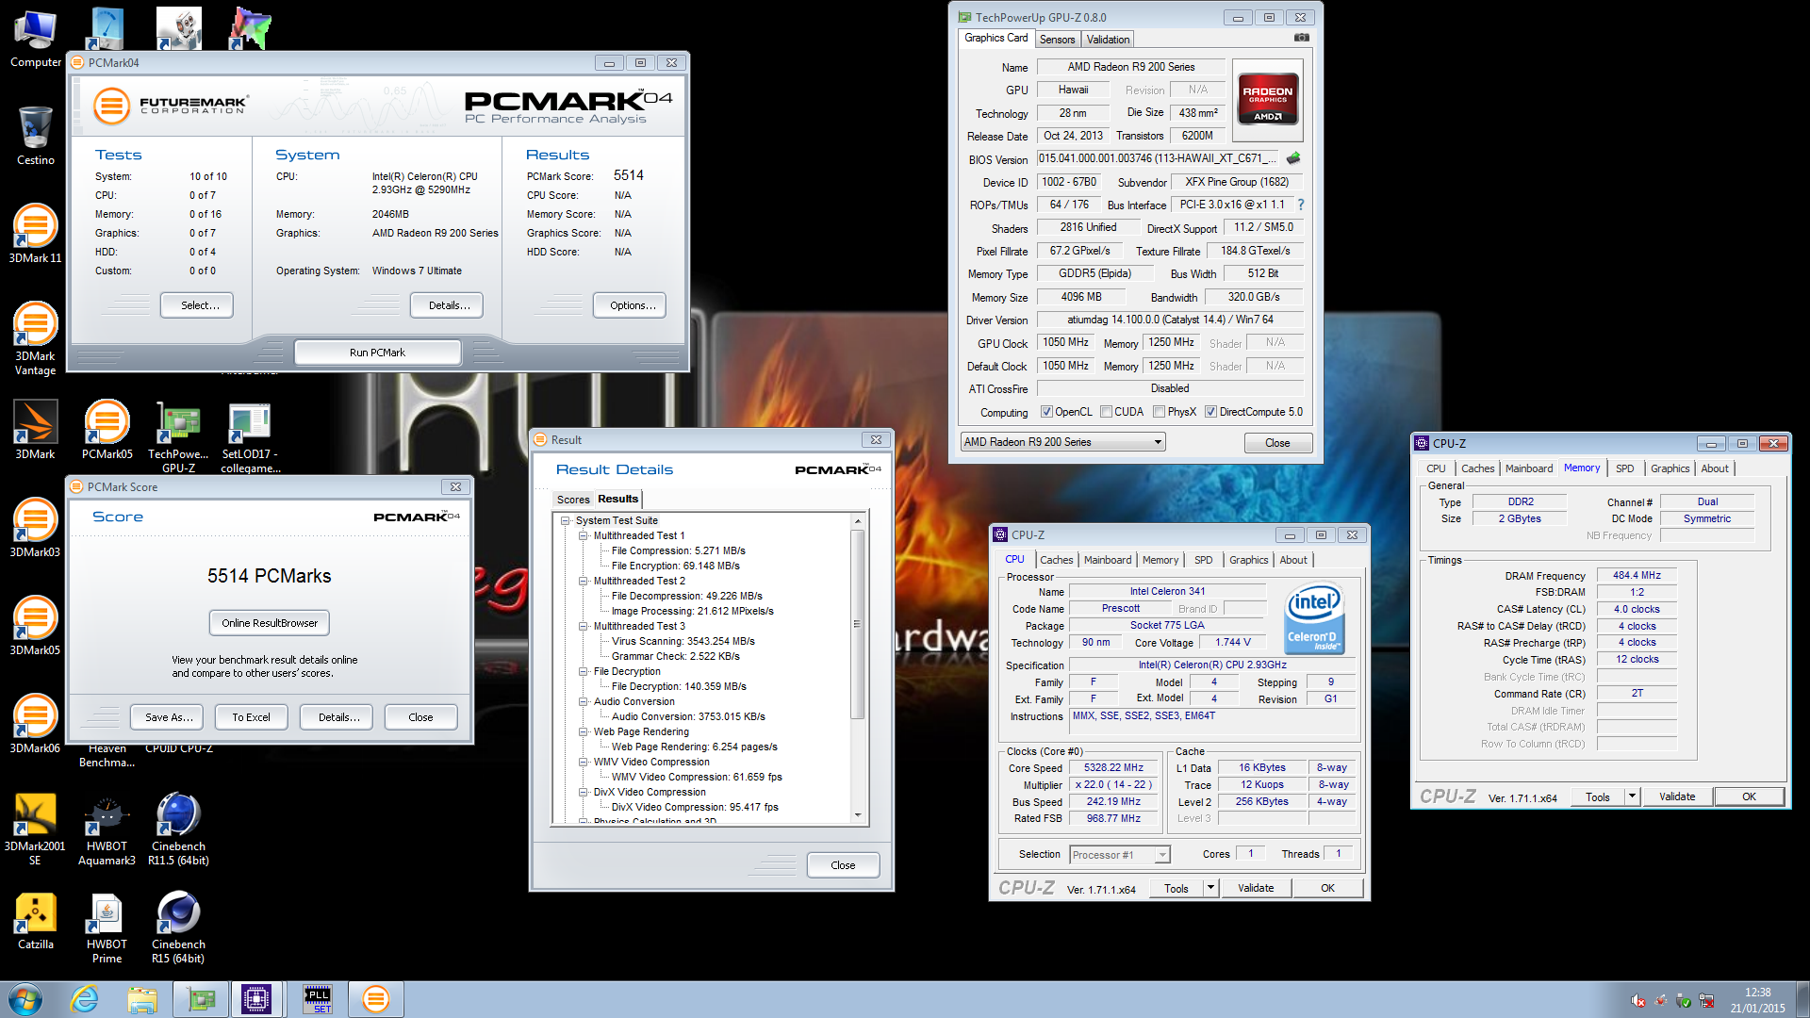Open the Tools dropdown arrow in CPU-Z CPU window
This screenshot has height=1018, width=1810.
coord(1210,888)
